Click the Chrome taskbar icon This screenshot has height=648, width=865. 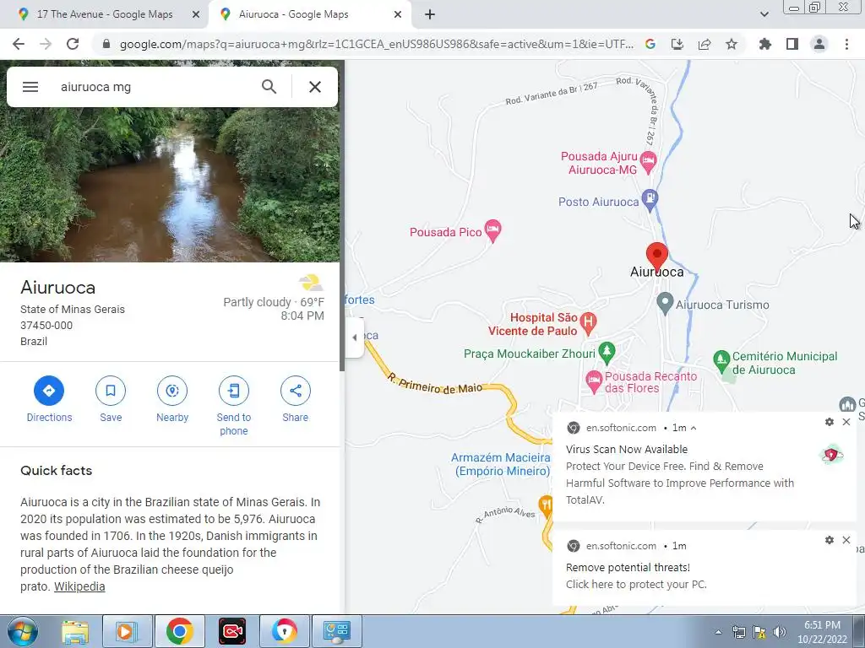tap(179, 631)
